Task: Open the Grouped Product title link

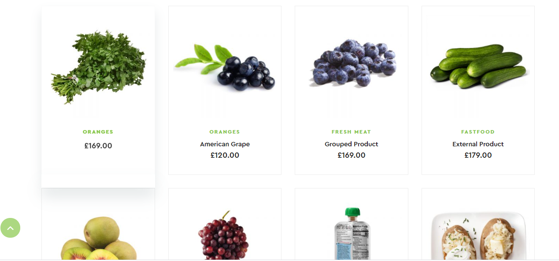Action: coord(352,144)
